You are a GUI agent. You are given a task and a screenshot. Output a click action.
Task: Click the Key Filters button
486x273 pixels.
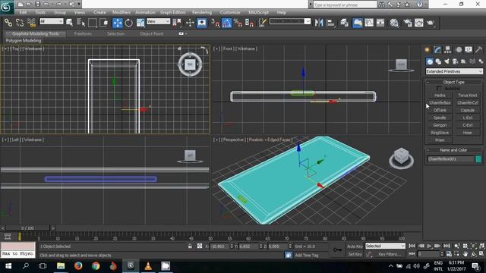point(390,254)
